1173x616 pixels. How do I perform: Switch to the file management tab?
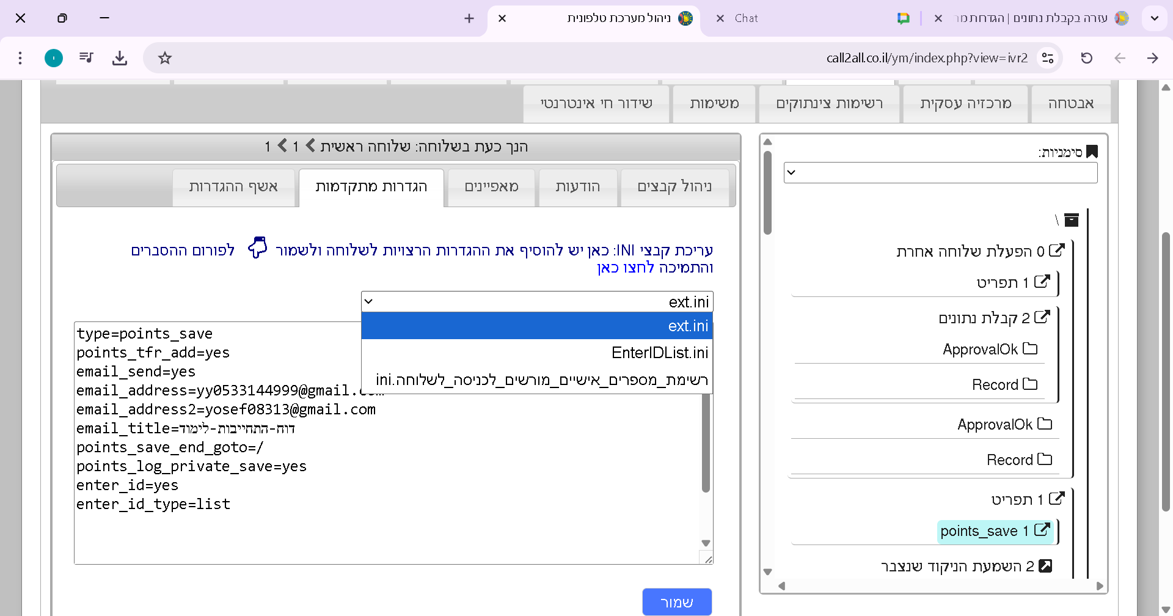pyautogui.click(x=674, y=187)
